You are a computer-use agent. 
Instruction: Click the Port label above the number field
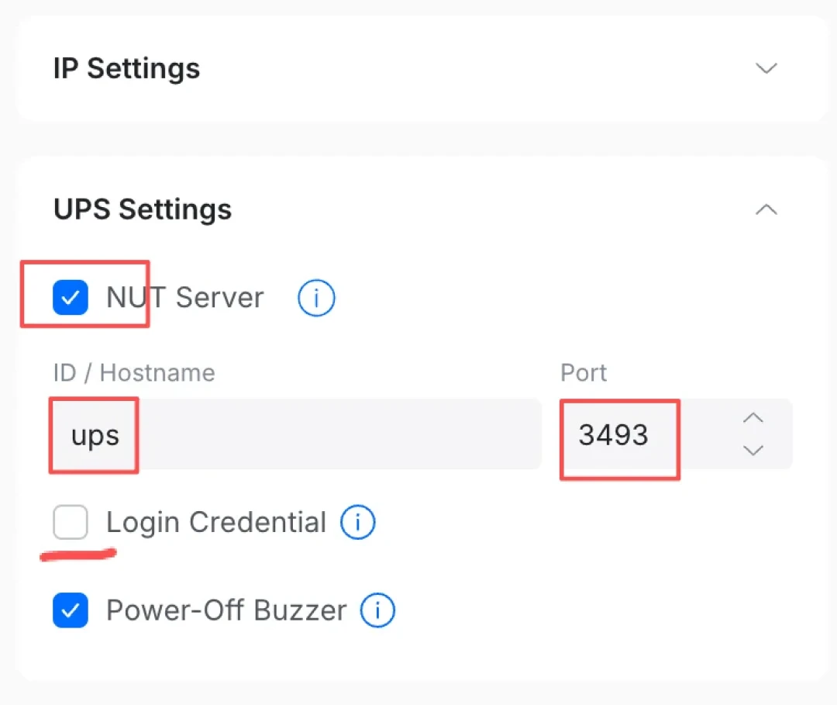[584, 373]
